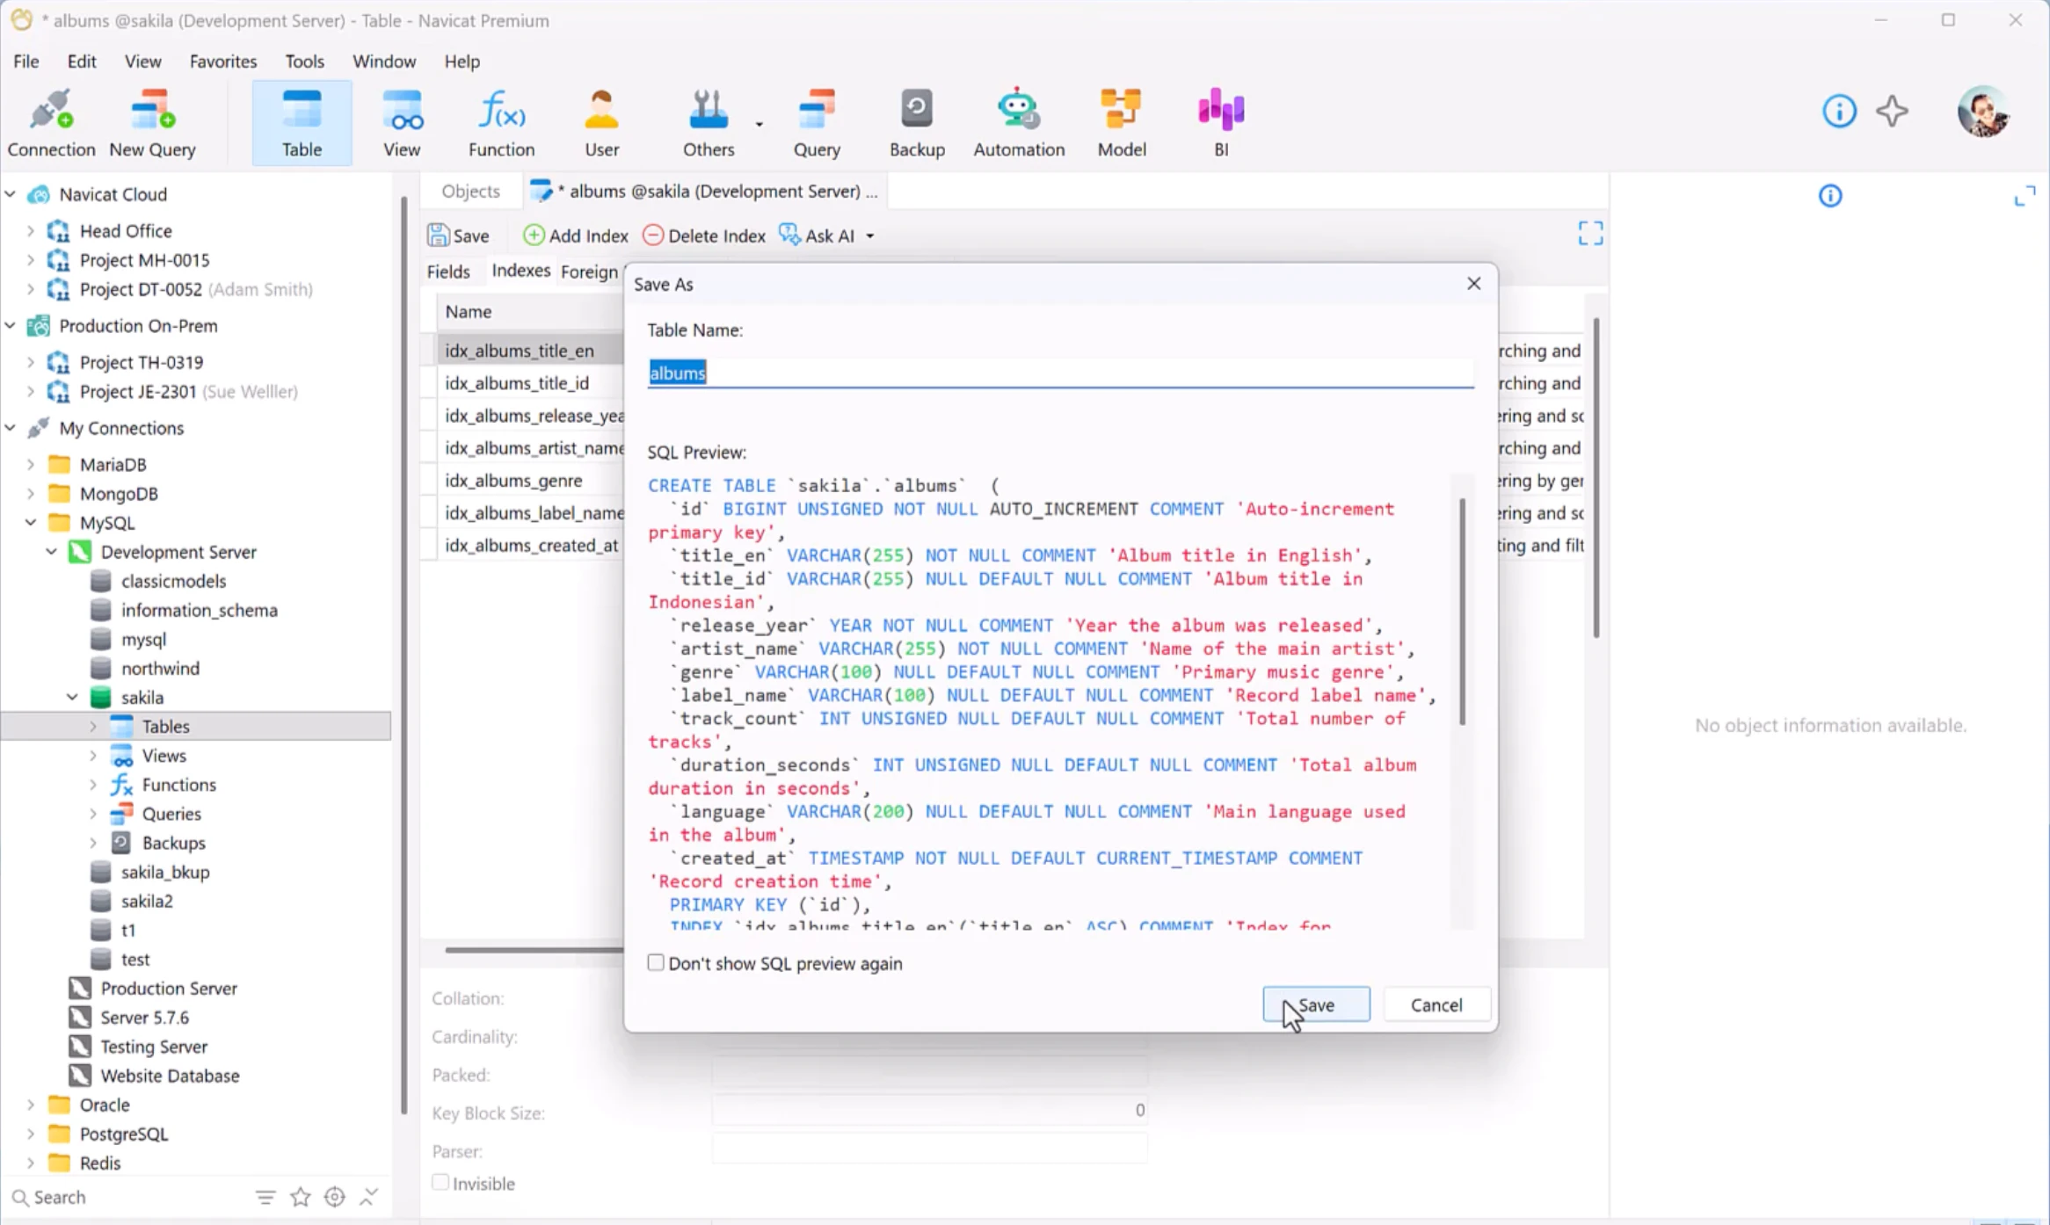This screenshot has width=2050, height=1225.
Task: Click the sidebar settings gear icon
Action: coord(334,1197)
